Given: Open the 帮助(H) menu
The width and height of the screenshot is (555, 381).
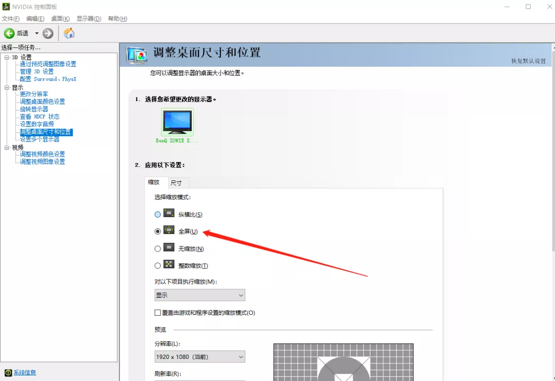Looking at the screenshot, I should pos(118,18).
